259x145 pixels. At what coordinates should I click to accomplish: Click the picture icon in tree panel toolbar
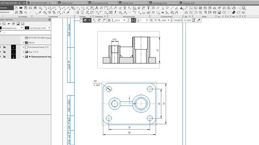[x=18, y=24]
